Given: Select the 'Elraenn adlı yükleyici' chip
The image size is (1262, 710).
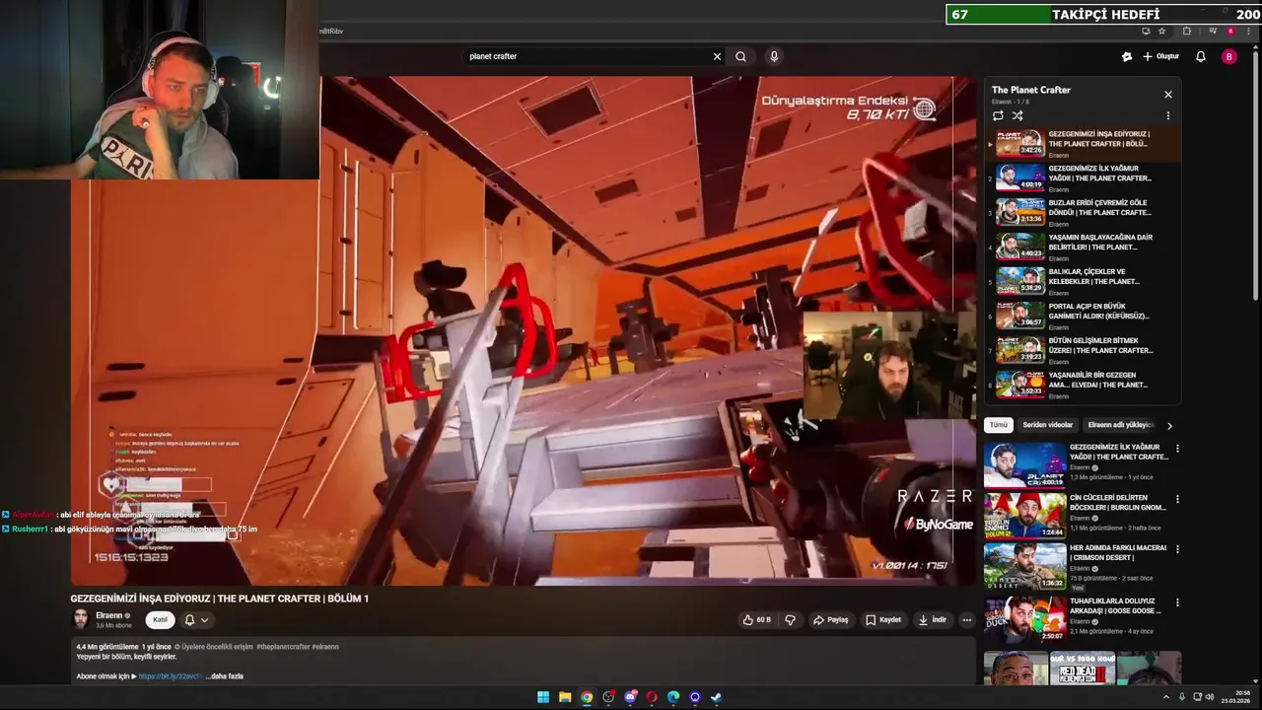Looking at the screenshot, I should [x=1119, y=425].
